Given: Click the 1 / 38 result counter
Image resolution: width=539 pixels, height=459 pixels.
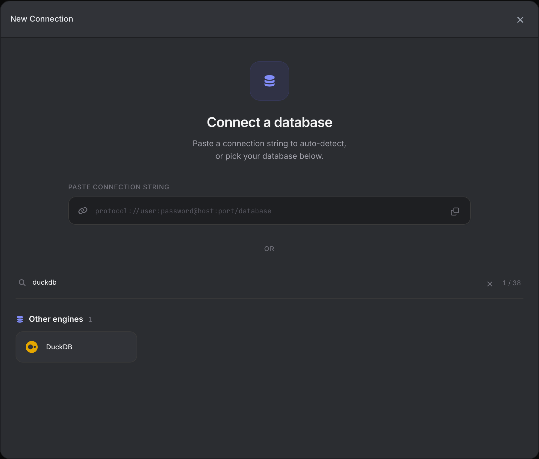Looking at the screenshot, I should point(511,283).
